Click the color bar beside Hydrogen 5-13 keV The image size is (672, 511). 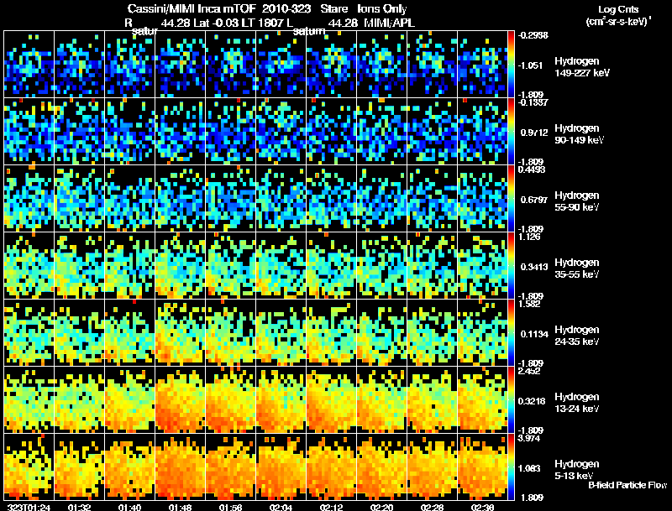click(x=511, y=467)
